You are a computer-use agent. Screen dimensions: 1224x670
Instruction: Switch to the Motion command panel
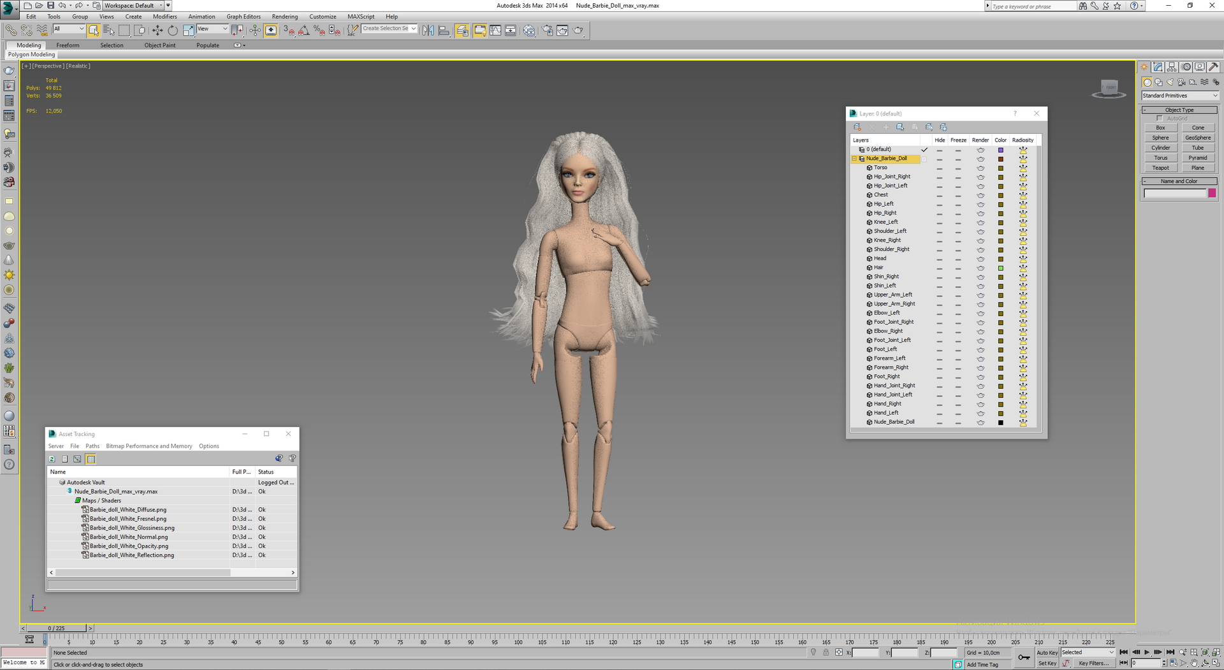coord(1186,67)
